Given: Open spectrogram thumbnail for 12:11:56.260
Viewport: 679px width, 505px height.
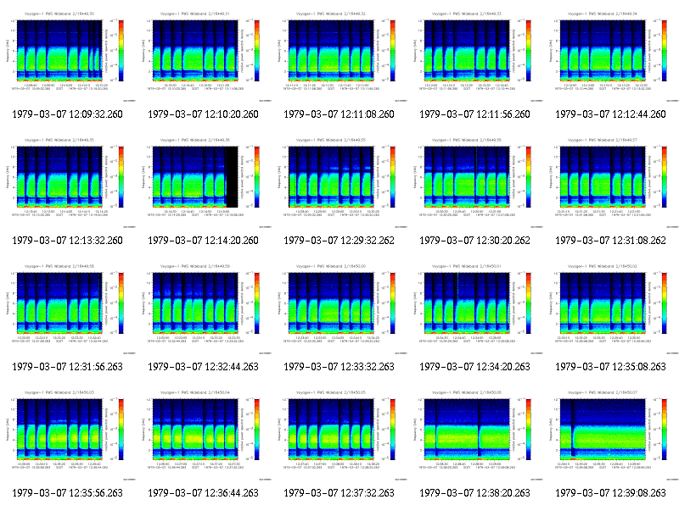Looking at the screenshot, I should click(475, 56).
